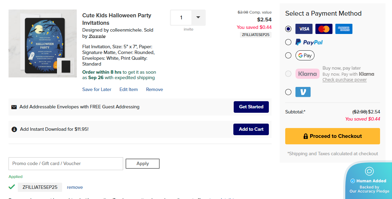The width and height of the screenshot is (392, 199).
Task: Add Instant Download to cart
Action: (x=251, y=129)
